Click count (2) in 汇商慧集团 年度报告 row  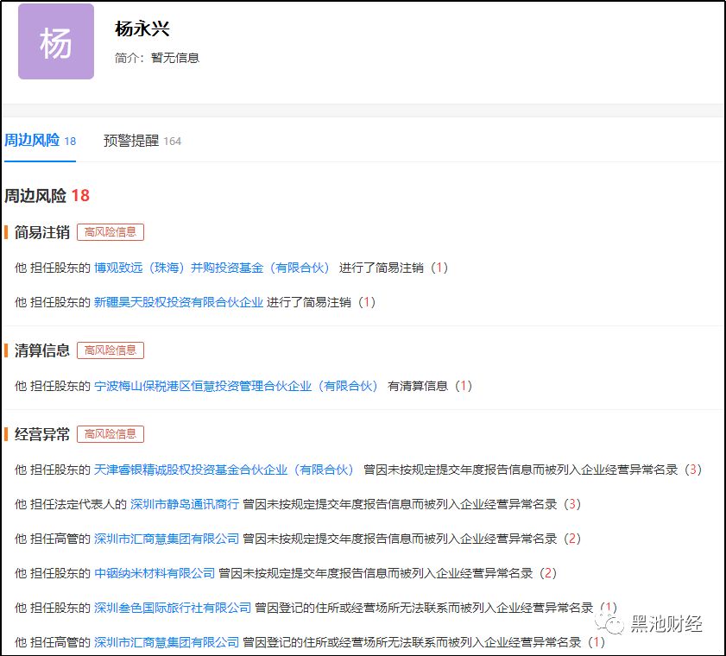point(572,539)
